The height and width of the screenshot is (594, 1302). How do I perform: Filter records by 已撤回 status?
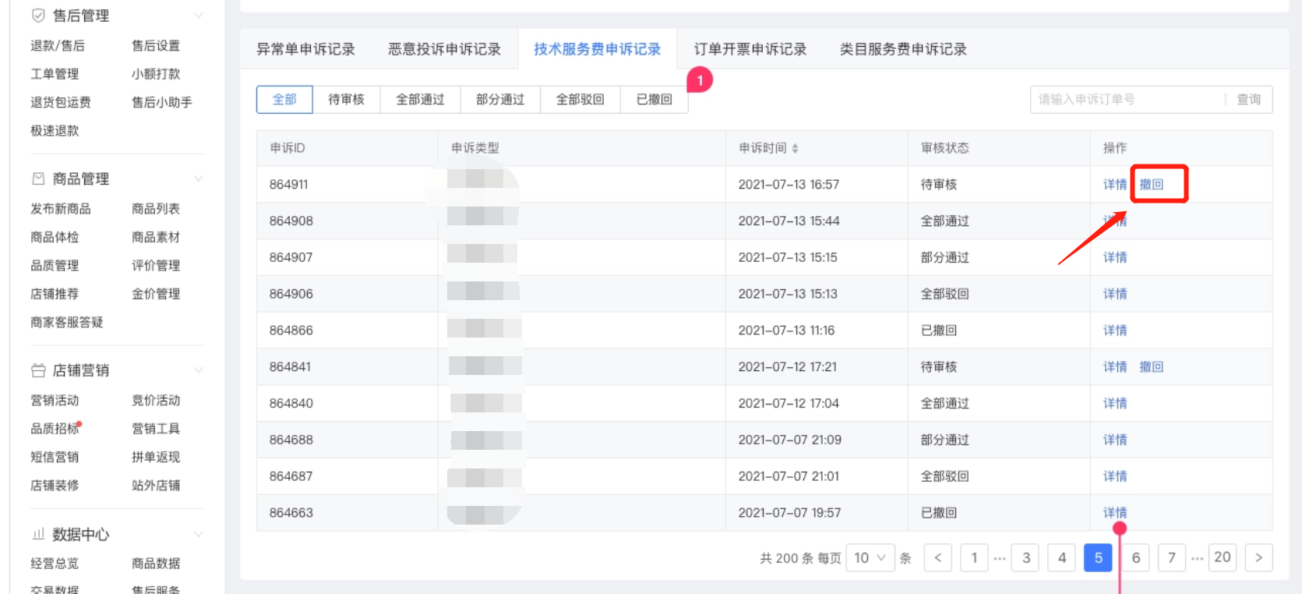[x=655, y=100]
